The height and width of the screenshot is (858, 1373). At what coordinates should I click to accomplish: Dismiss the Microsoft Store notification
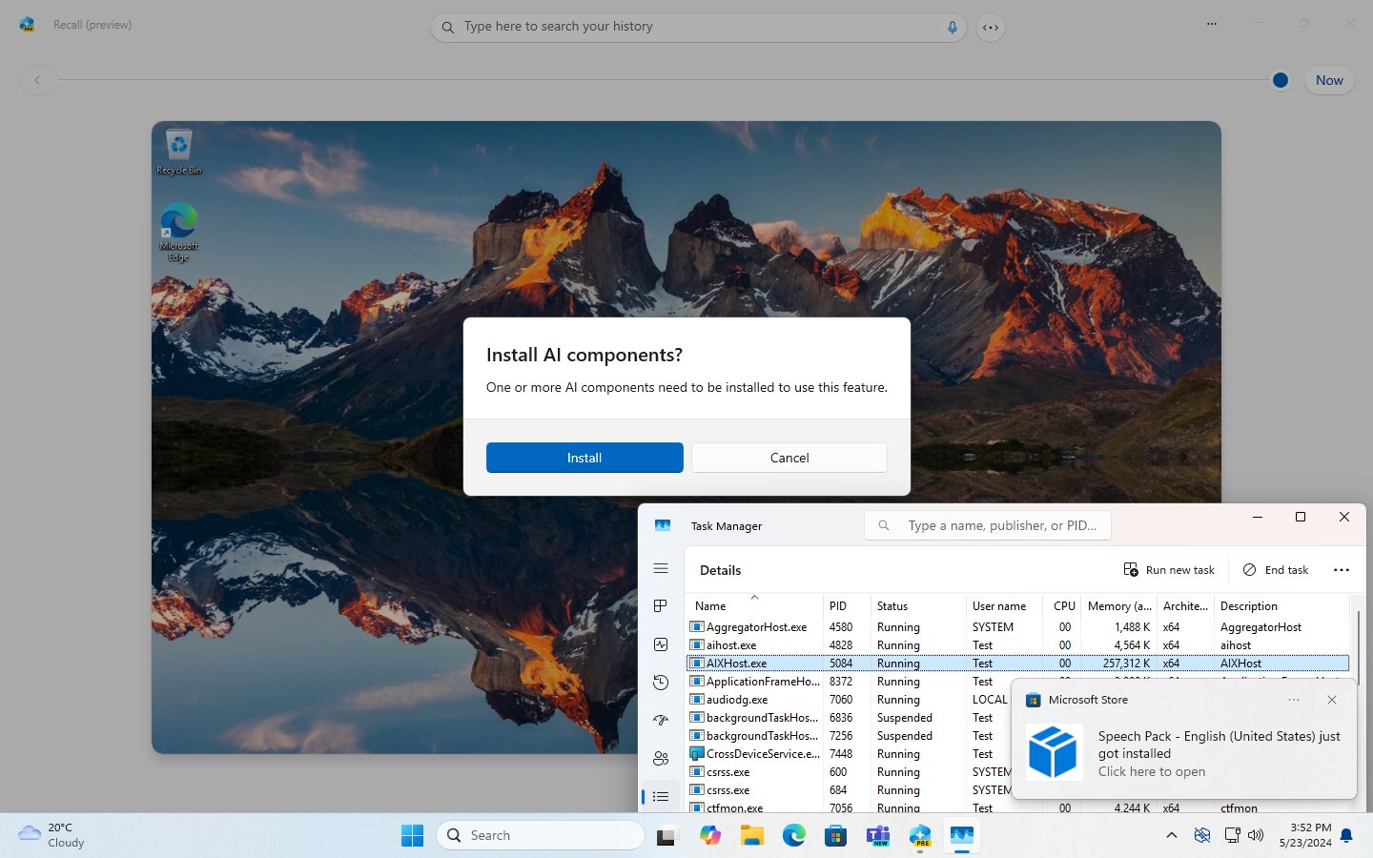(1332, 700)
